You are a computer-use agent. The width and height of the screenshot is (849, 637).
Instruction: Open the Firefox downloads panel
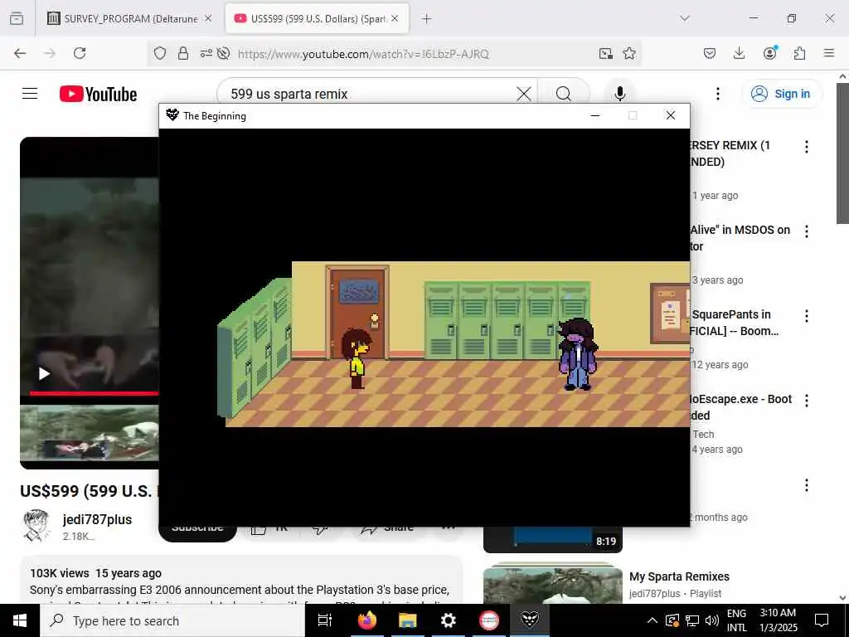(x=739, y=53)
